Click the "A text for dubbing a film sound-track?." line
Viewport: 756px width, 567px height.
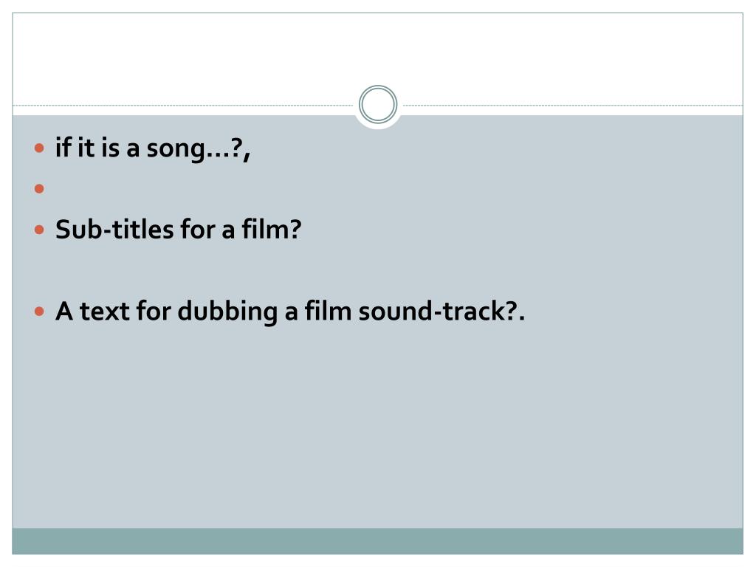point(289,312)
